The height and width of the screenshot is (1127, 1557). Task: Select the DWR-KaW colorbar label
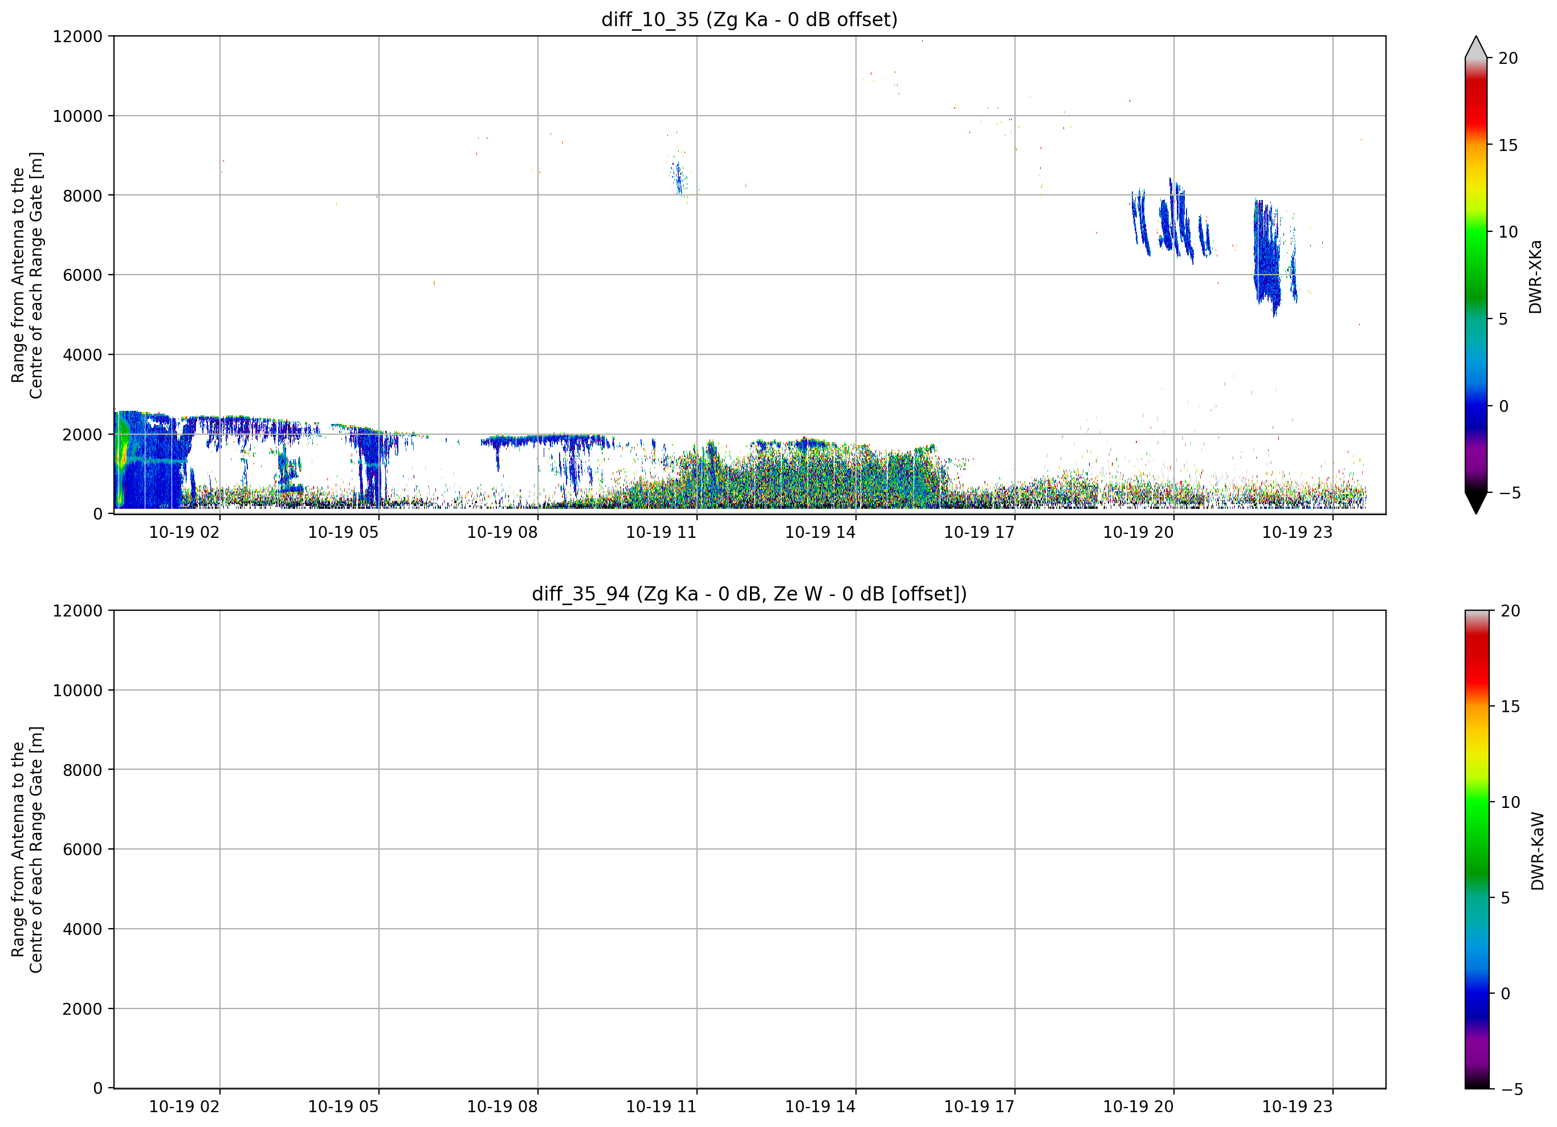click(1537, 851)
